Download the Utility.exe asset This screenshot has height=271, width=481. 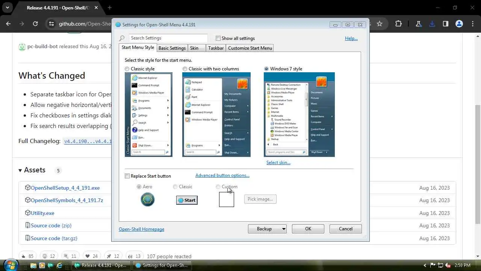click(x=42, y=213)
